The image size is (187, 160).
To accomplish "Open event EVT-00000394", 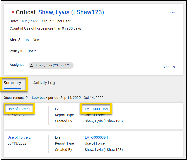I will pyautogui.click(x=96, y=137).
